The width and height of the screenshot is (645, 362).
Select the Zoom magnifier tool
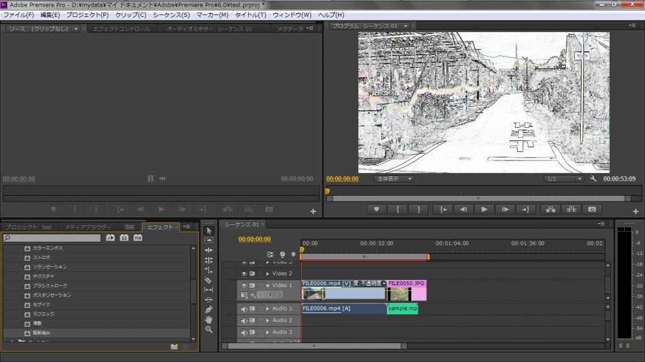[x=208, y=329]
